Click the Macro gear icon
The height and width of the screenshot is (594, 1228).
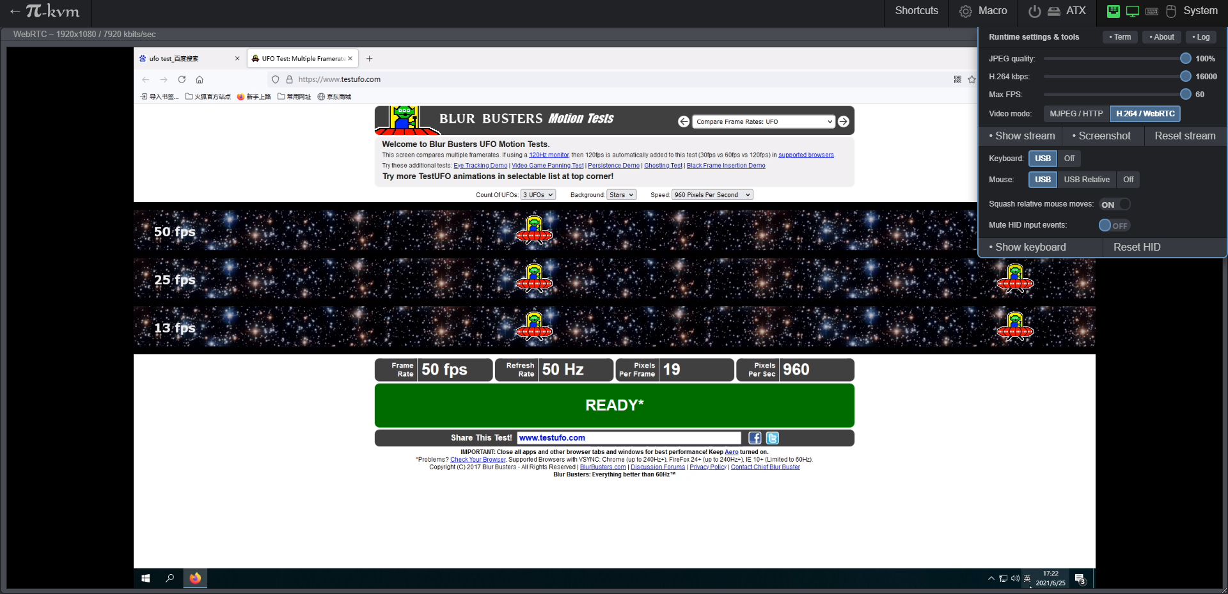[x=966, y=12]
